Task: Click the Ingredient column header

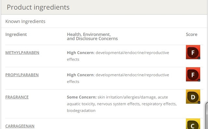Action: coord(16,34)
